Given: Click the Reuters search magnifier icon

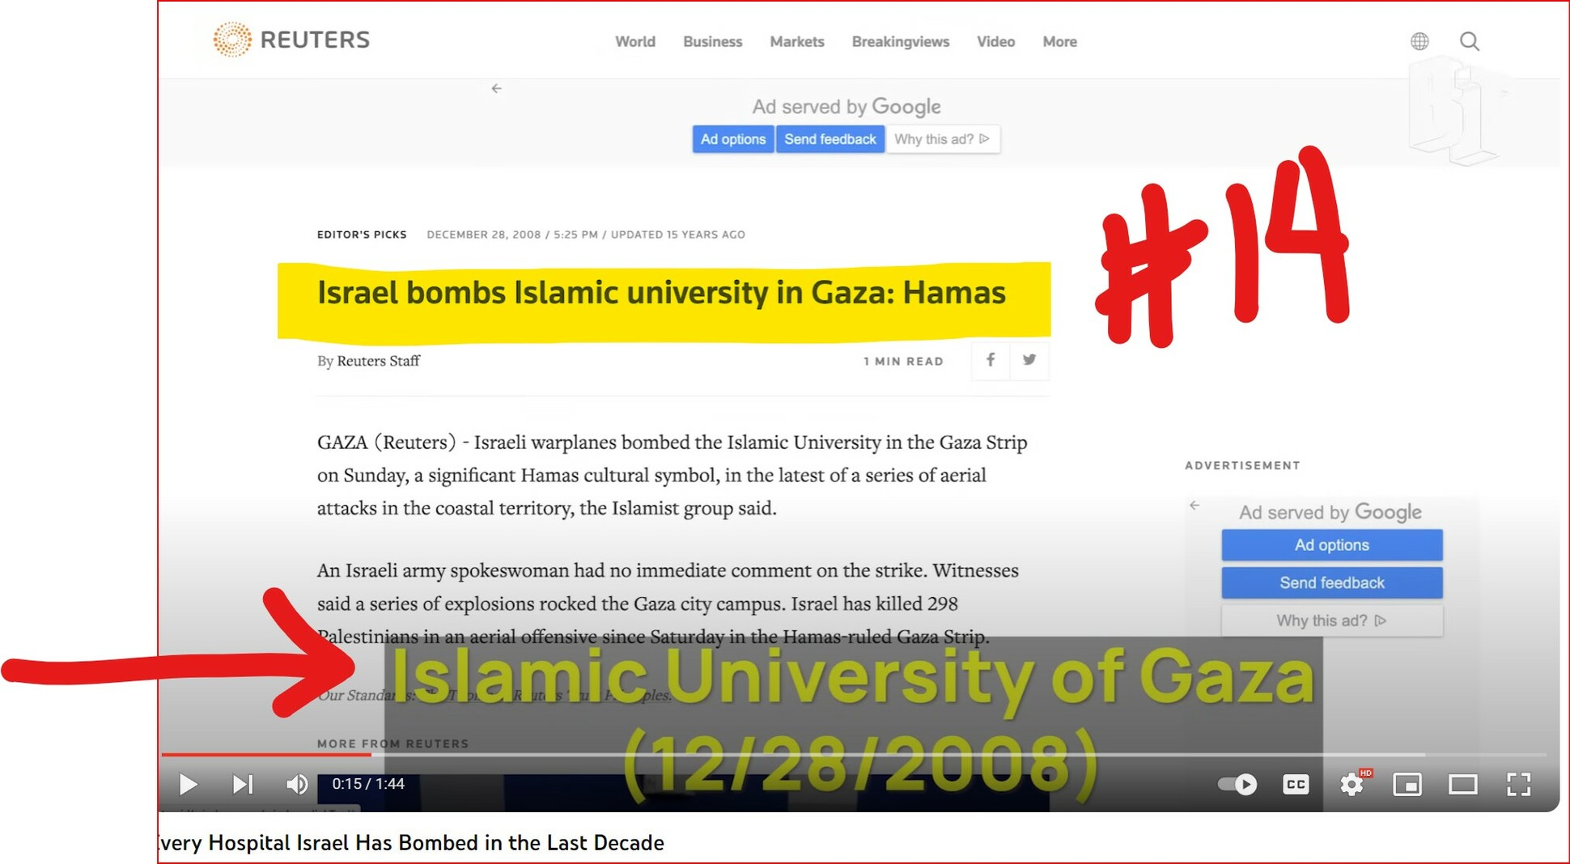Looking at the screenshot, I should click(1470, 41).
